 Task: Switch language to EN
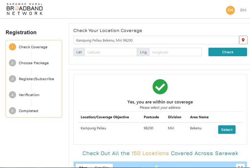230,10
